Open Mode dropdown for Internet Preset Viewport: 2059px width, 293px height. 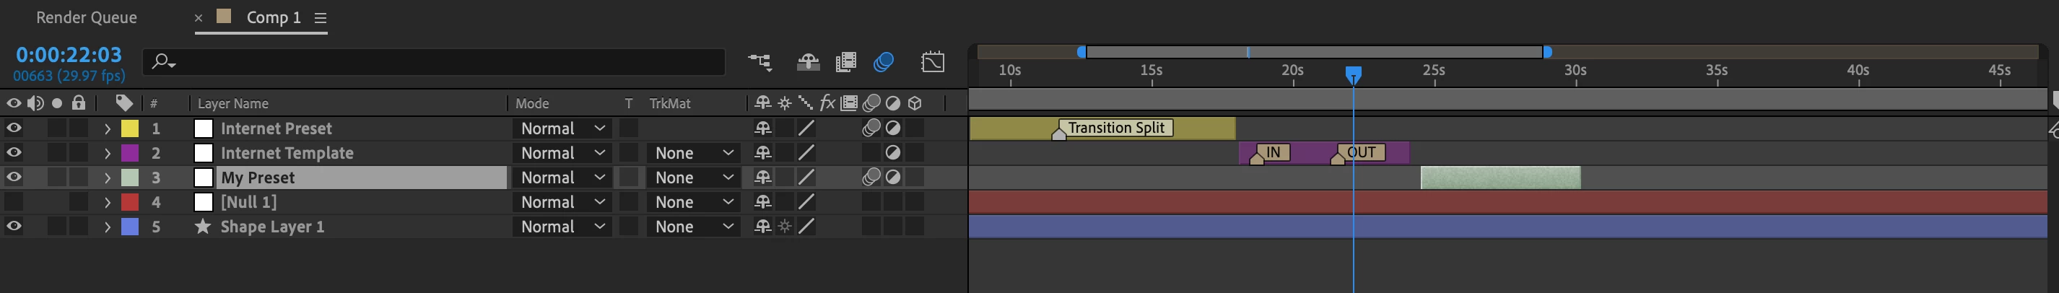point(562,128)
